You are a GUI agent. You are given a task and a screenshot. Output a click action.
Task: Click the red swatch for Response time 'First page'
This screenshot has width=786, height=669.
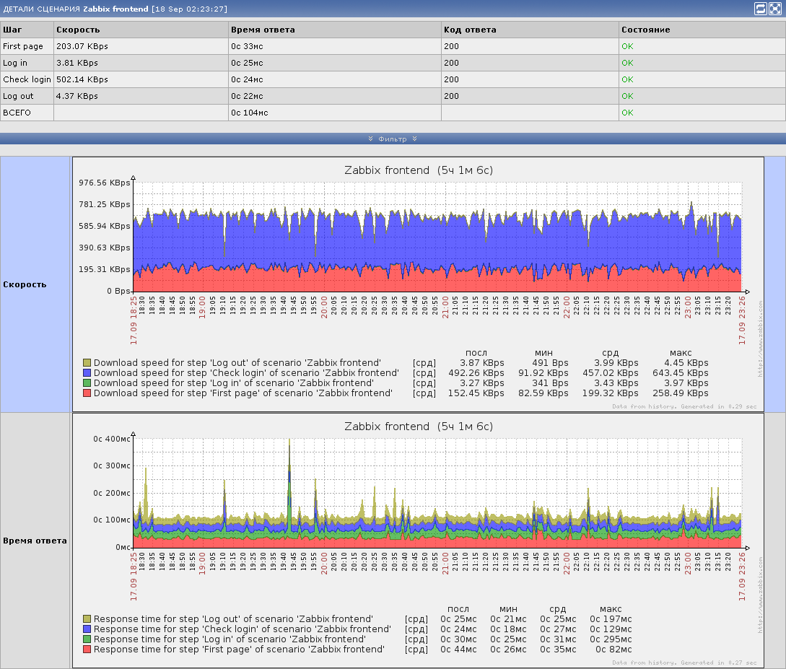pos(87,649)
